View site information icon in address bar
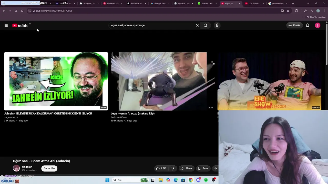Screen dimensions: 328x184 click(29, 11)
